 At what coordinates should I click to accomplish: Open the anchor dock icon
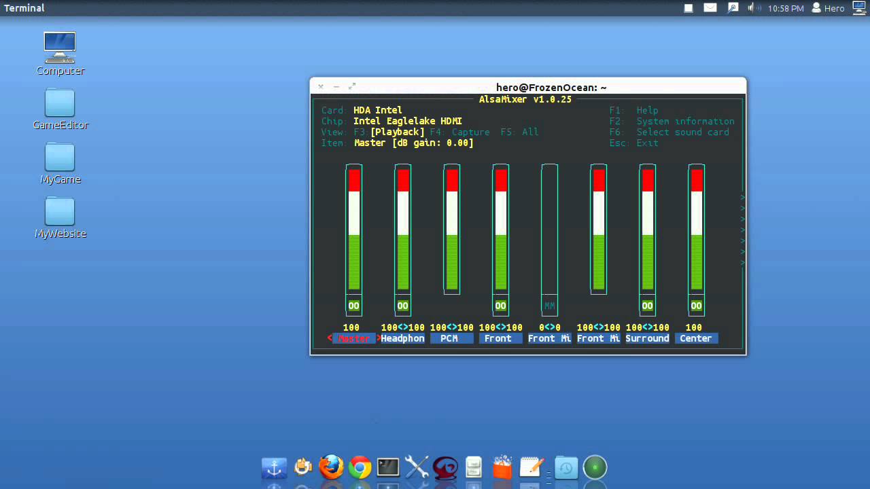tap(274, 467)
